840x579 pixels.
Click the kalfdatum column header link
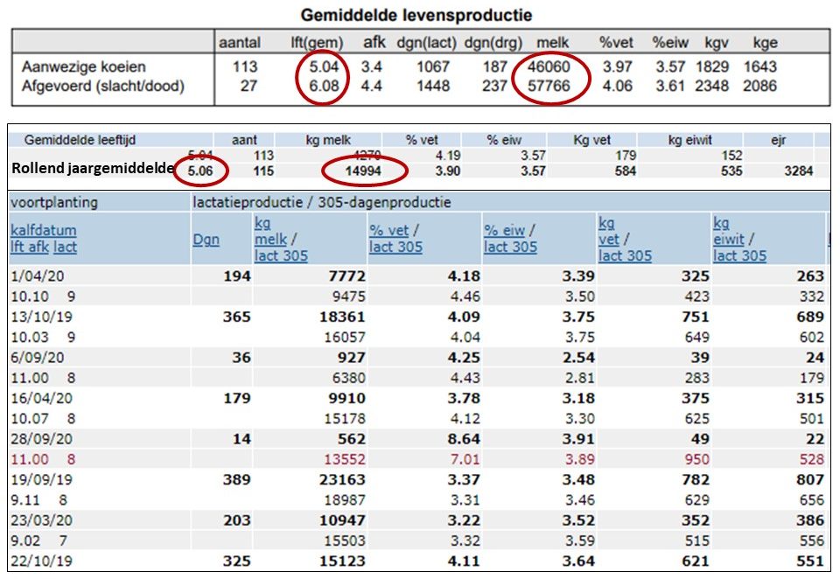[43, 229]
